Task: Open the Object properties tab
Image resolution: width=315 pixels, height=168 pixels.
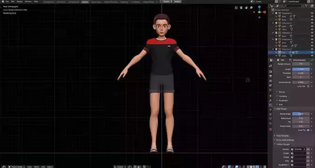Action: (x=270, y=96)
